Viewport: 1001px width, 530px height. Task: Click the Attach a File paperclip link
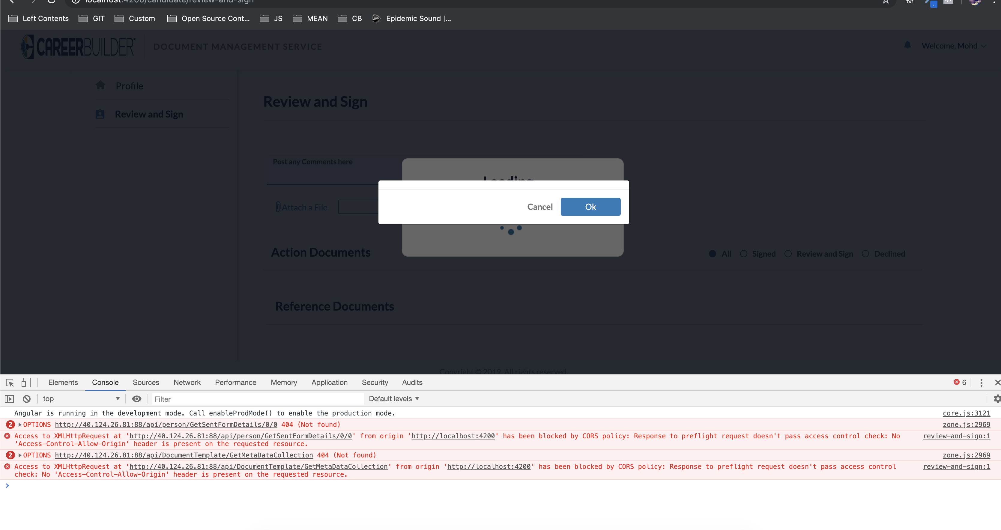pos(302,207)
